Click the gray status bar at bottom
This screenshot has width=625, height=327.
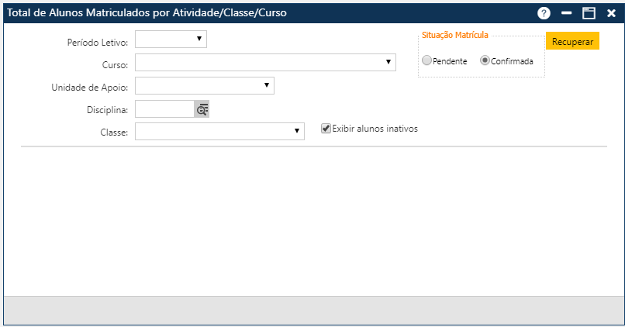click(x=310, y=309)
